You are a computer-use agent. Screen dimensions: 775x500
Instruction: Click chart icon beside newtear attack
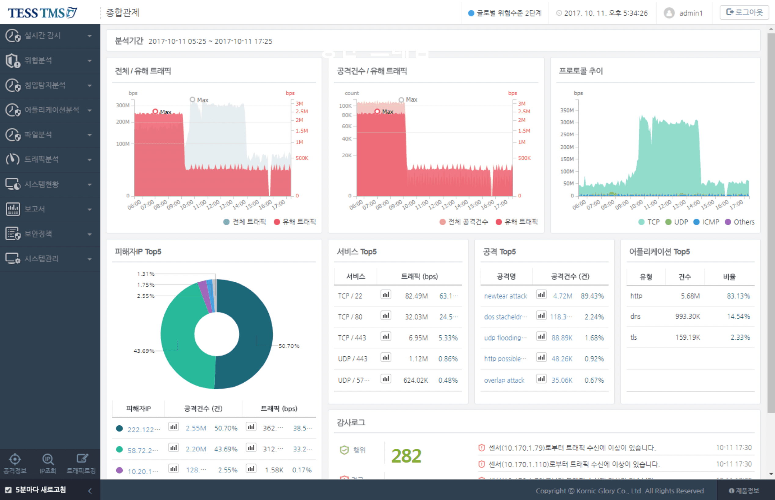tap(541, 295)
